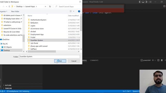Click the navigation pane scroll-up arrow
This screenshot has height=93, width=166.
click(x=24, y=15)
